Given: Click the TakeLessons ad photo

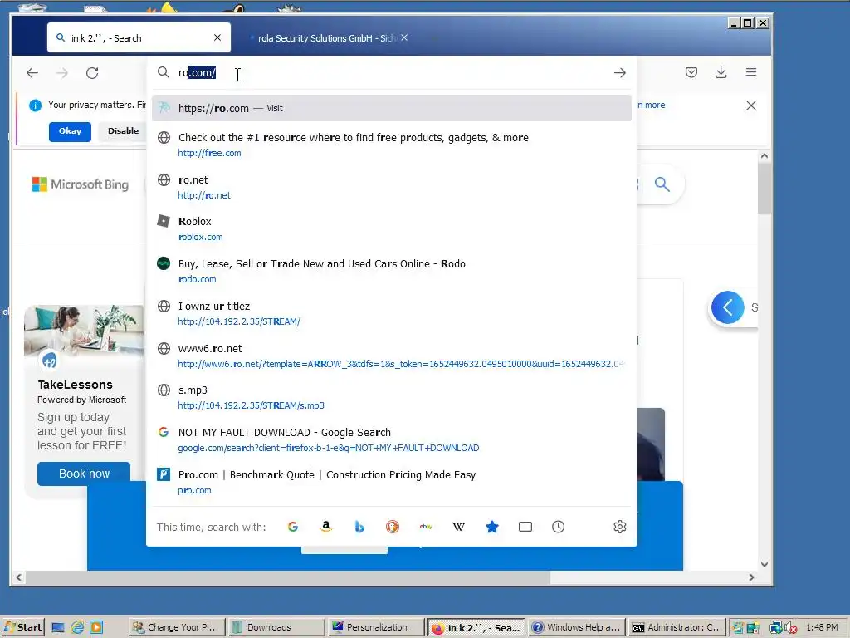Looking at the screenshot, I should click(x=84, y=331).
